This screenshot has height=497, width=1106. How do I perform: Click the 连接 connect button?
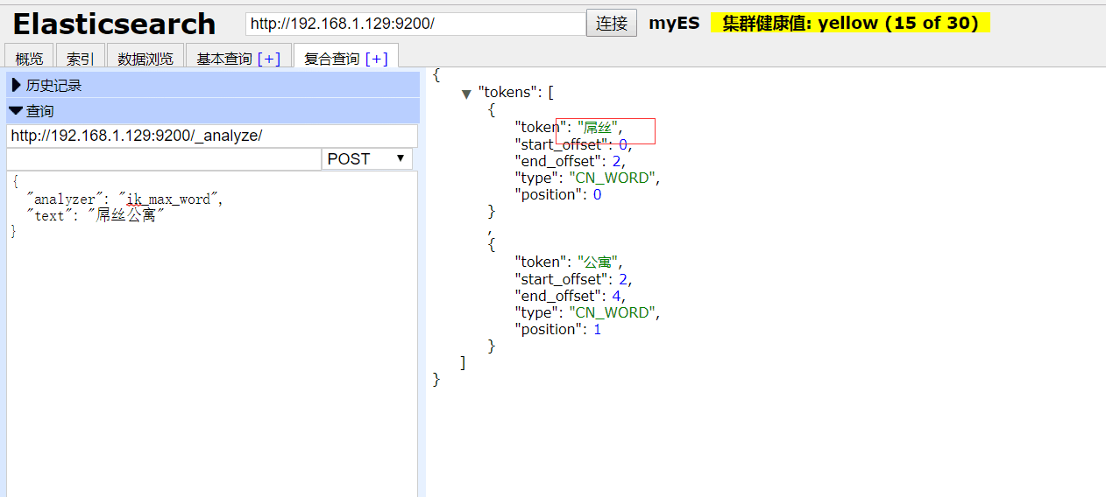(611, 24)
